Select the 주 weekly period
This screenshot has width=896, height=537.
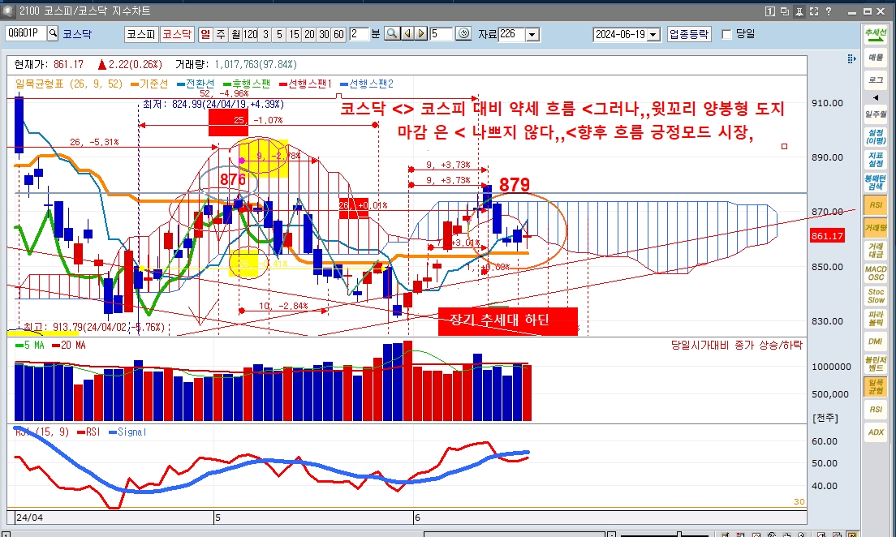(x=221, y=34)
